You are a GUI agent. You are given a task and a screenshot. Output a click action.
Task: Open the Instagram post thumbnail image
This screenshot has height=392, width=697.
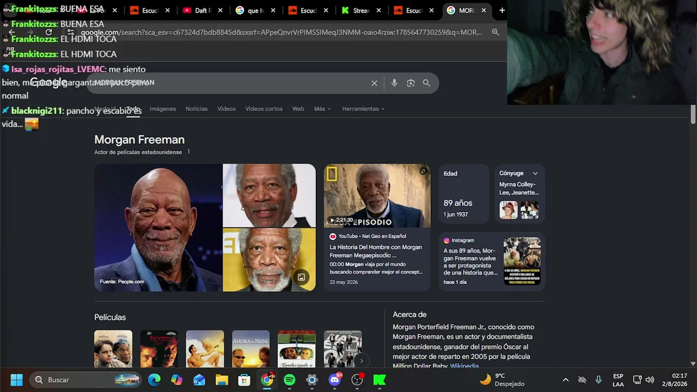(522, 261)
